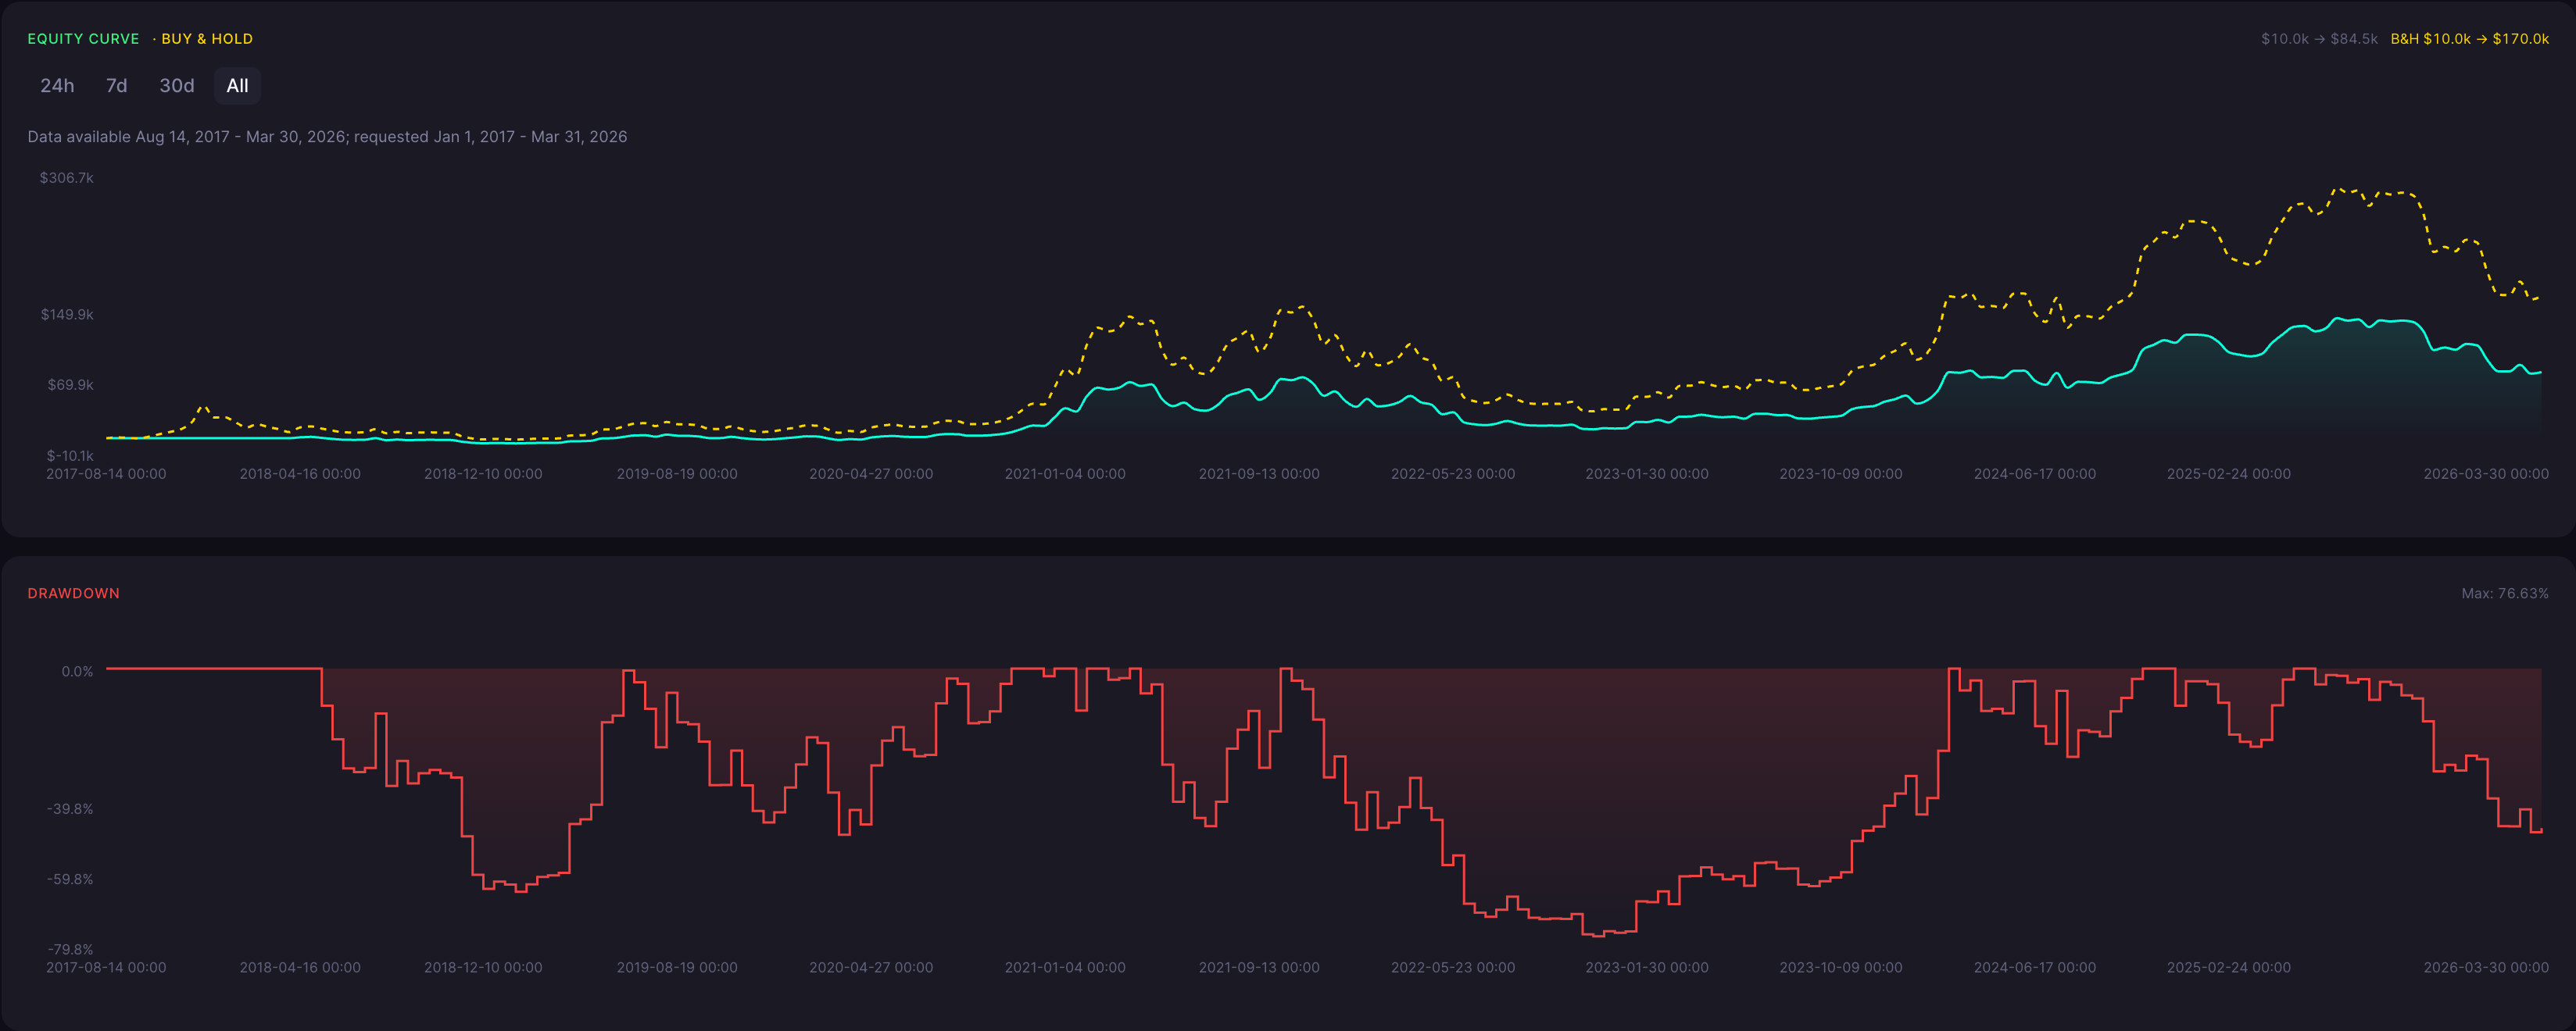Click the EQUITY CURVE legend label
The width and height of the screenshot is (2576, 1031).
coord(83,39)
